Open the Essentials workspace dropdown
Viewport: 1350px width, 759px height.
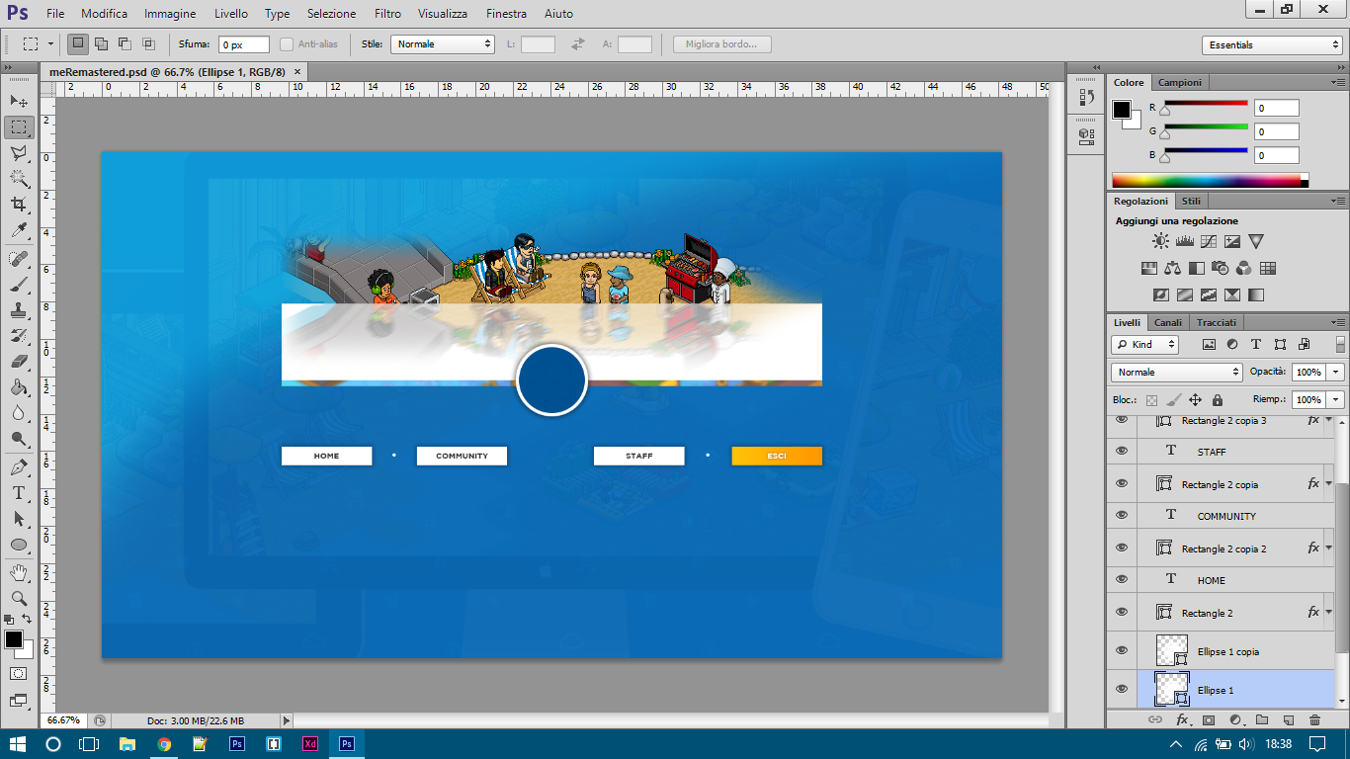point(1272,45)
